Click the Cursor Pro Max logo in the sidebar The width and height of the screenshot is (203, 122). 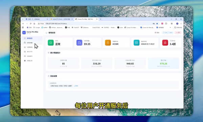click(x=24, y=33)
